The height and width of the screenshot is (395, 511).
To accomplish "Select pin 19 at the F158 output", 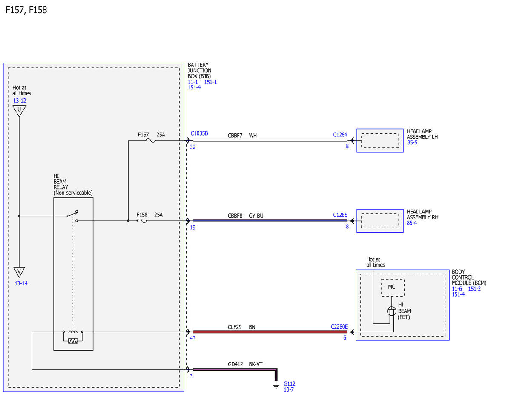I will coord(193,227).
